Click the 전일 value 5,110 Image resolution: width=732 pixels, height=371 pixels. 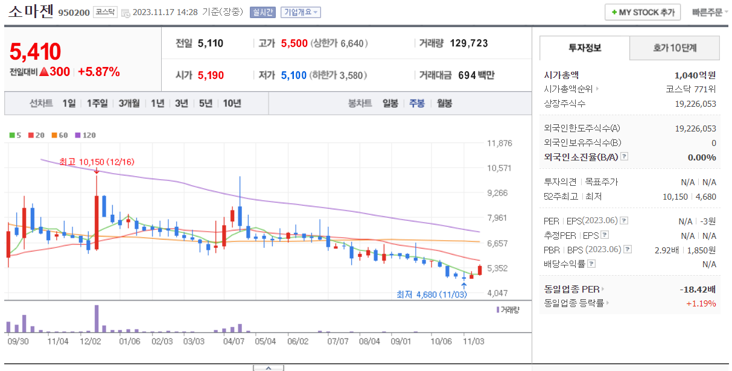211,43
